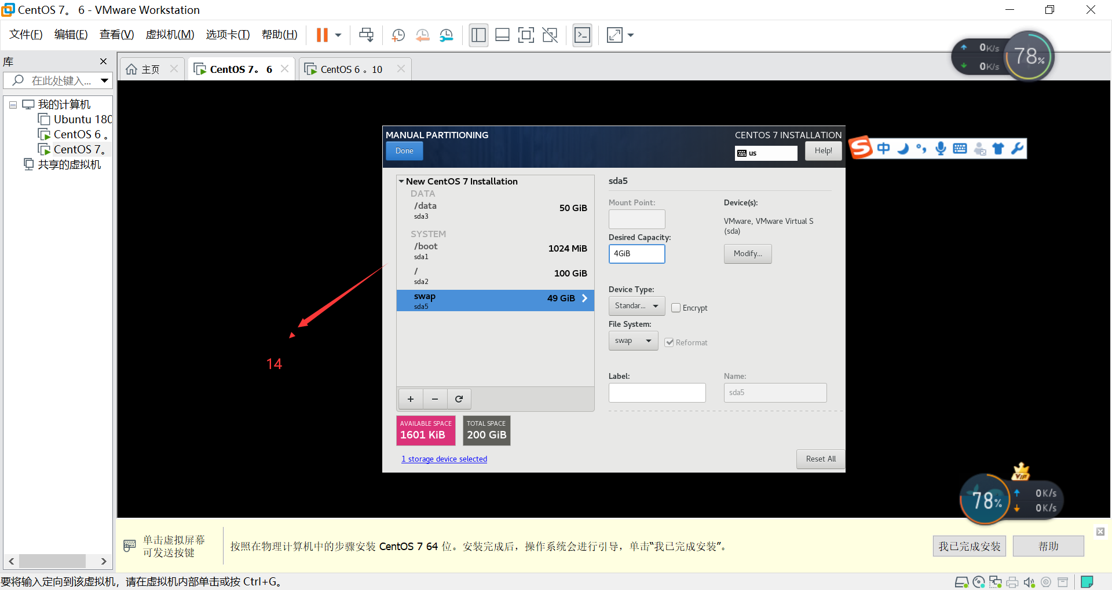Open the 编辑(E) menu
The image size is (1112, 590).
coord(71,35)
